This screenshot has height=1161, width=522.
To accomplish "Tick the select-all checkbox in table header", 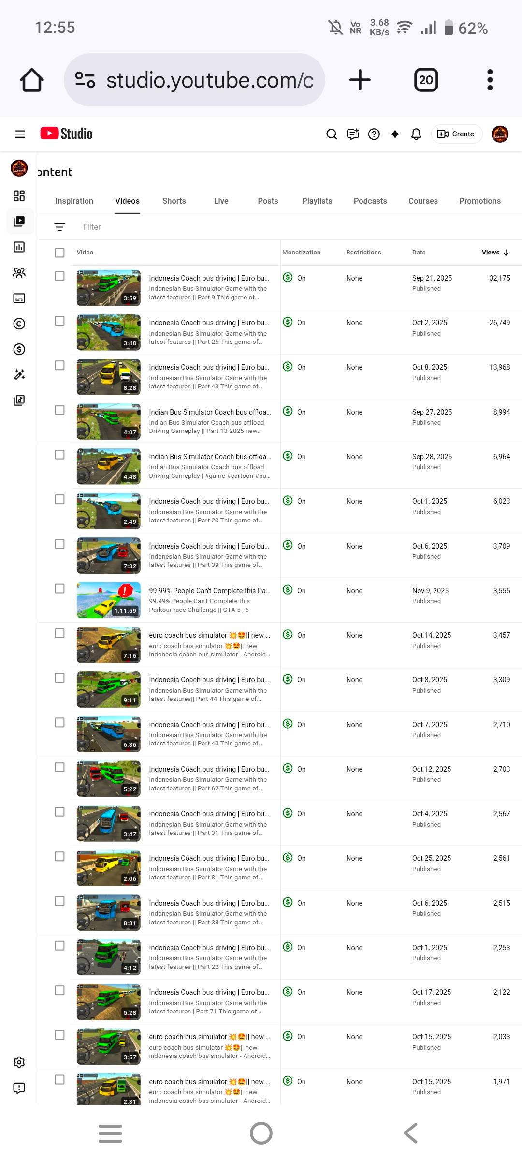I will 59,253.
